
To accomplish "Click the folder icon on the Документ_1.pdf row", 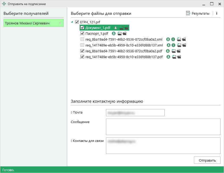I will click(126, 28).
